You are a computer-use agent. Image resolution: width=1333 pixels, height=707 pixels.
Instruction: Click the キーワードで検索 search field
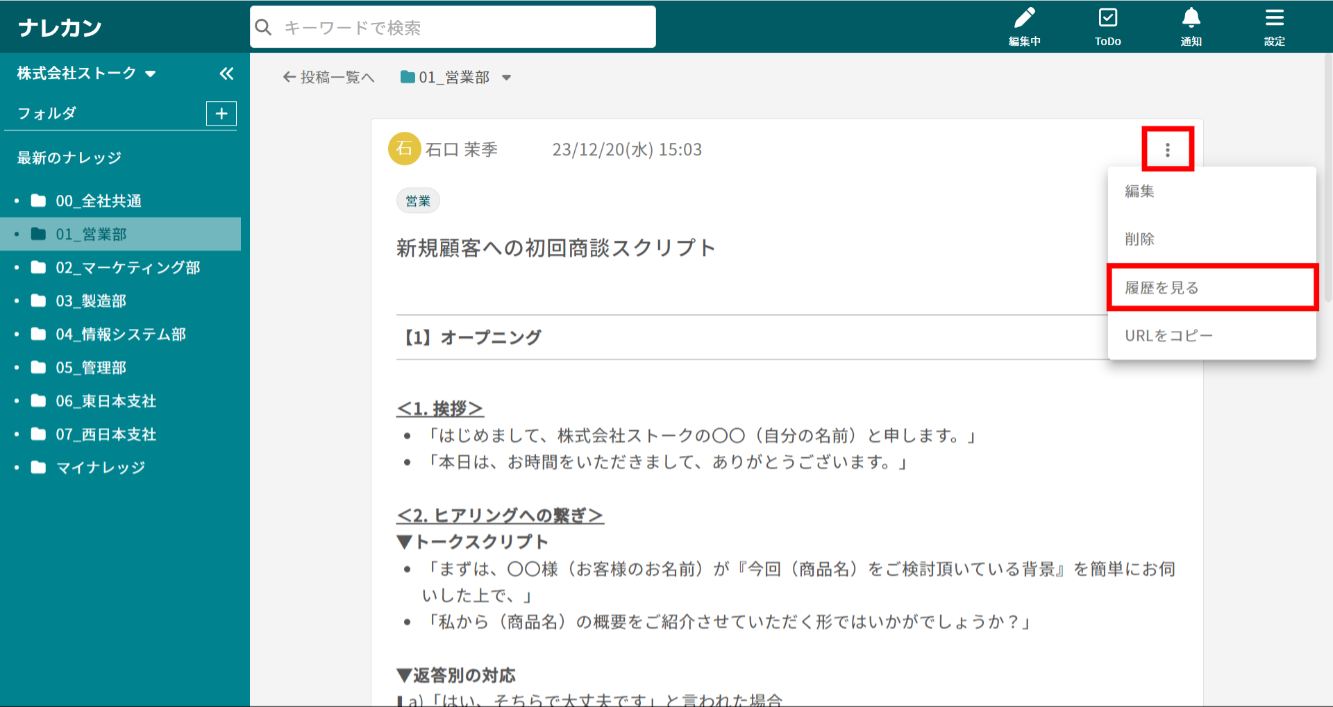click(465, 28)
